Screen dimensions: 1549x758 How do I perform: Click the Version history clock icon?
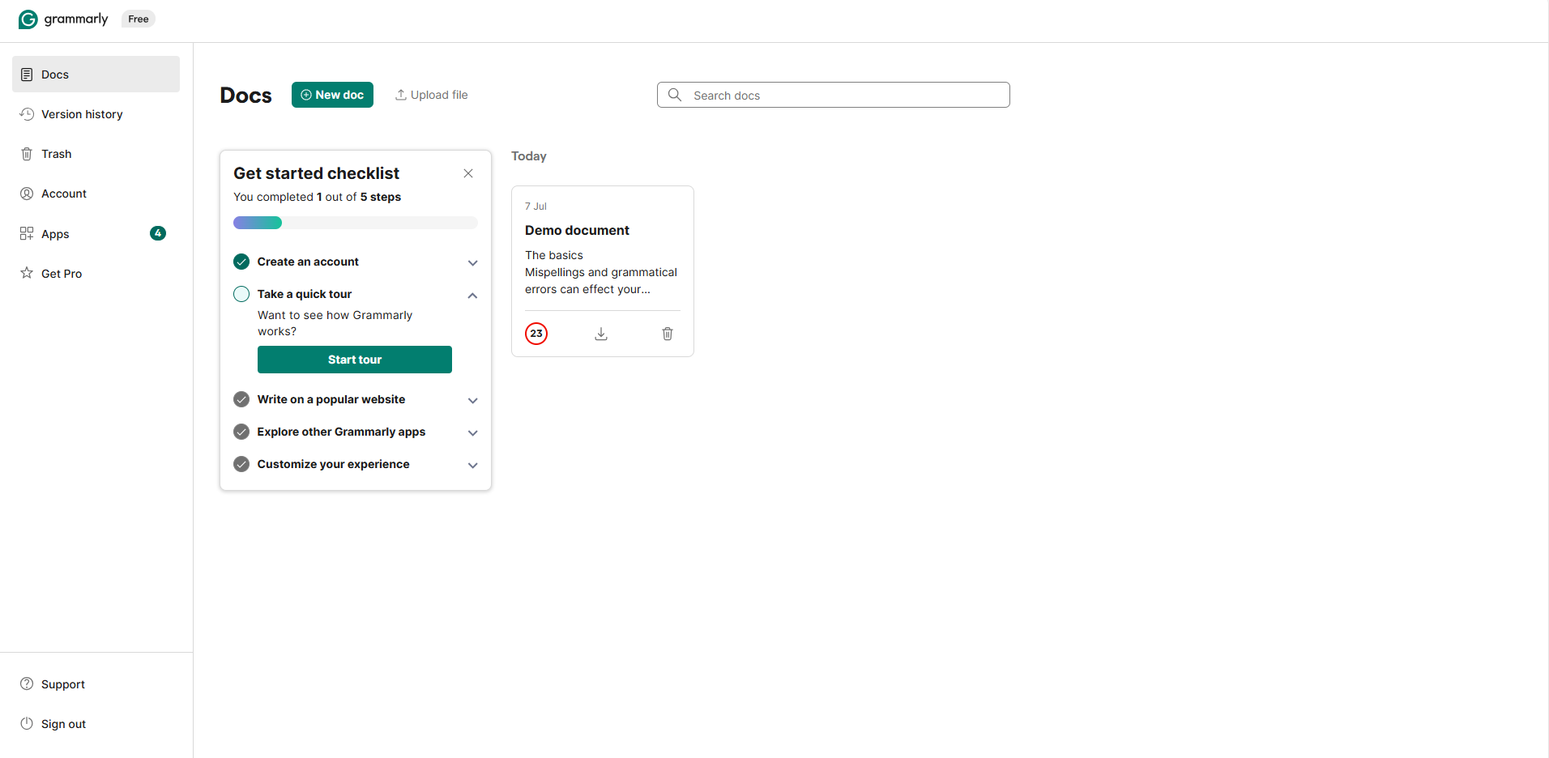pyautogui.click(x=27, y=114)
